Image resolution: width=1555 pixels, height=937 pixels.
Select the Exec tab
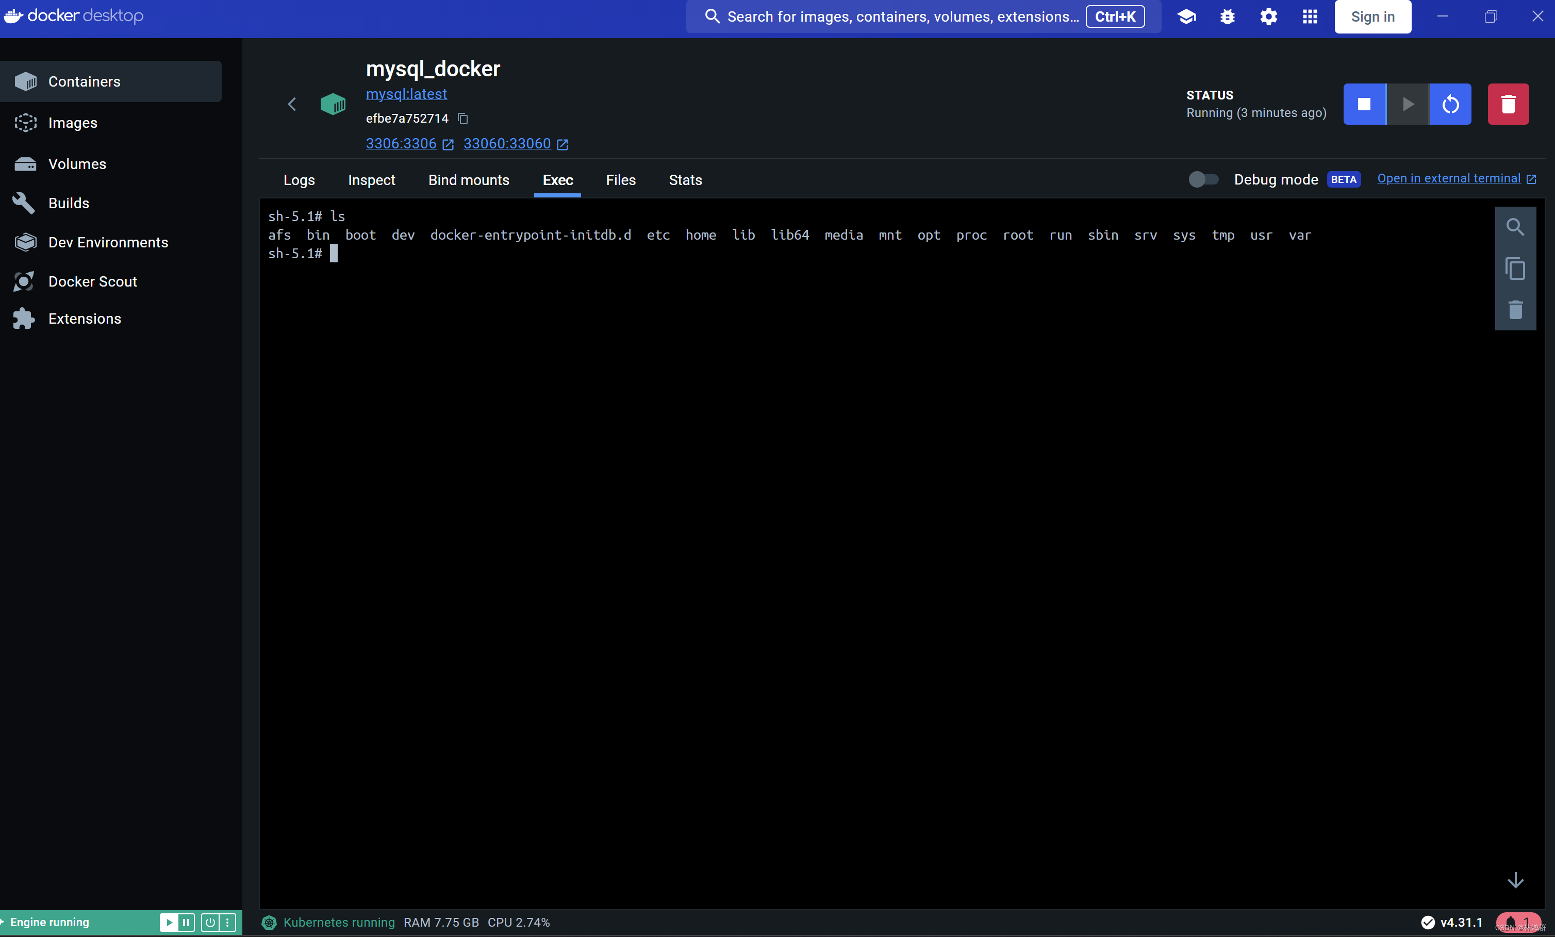coord(558,180)
